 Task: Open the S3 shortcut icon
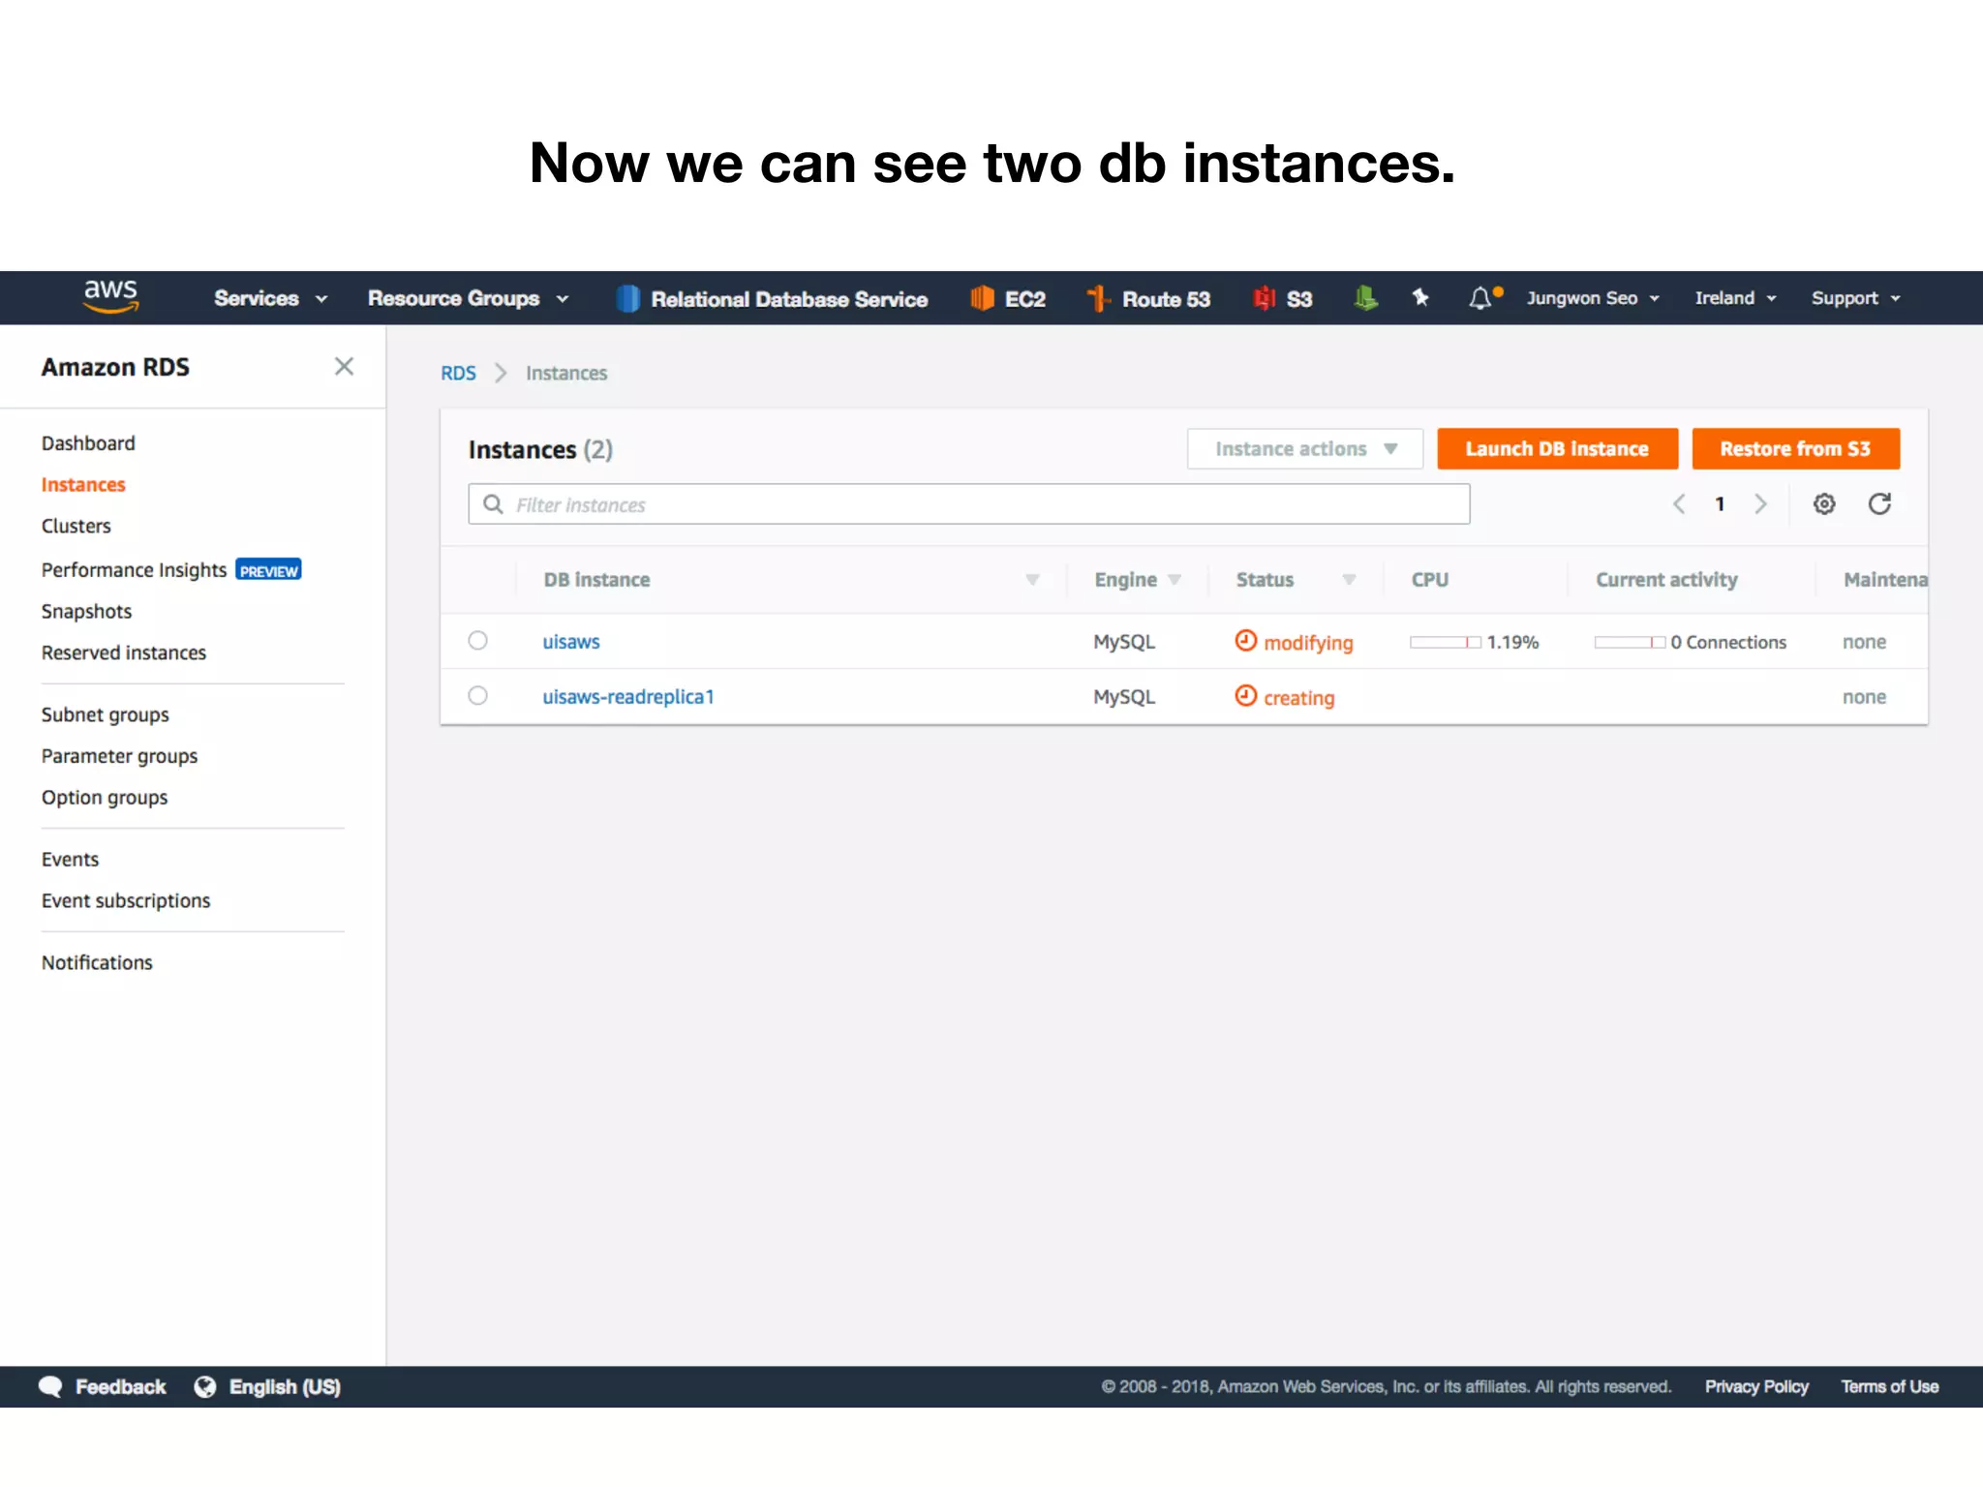click(1265, 298)
